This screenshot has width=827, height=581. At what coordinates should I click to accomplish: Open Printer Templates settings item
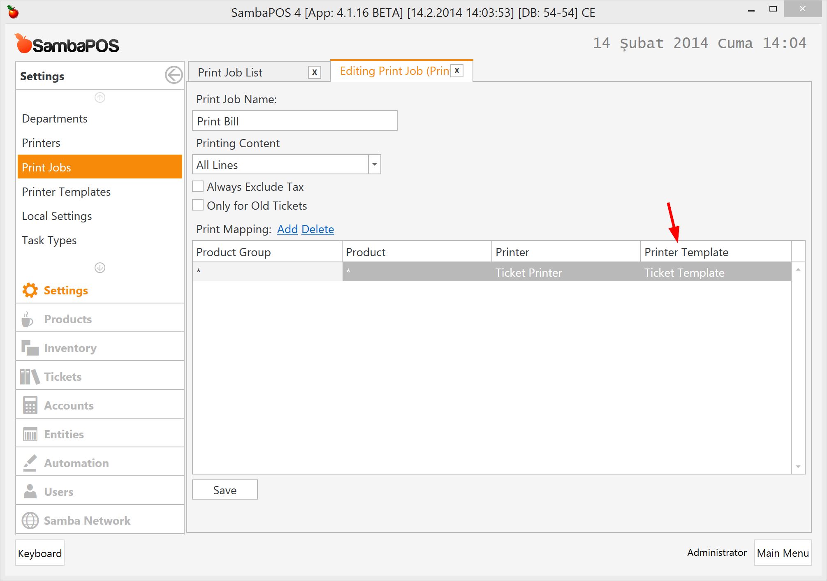(x=66, y=192)
